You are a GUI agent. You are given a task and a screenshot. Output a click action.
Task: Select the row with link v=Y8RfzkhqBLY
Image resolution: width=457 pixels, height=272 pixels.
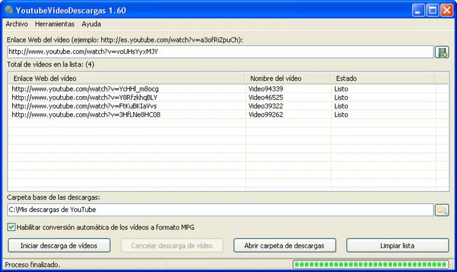tap(228, 98)
